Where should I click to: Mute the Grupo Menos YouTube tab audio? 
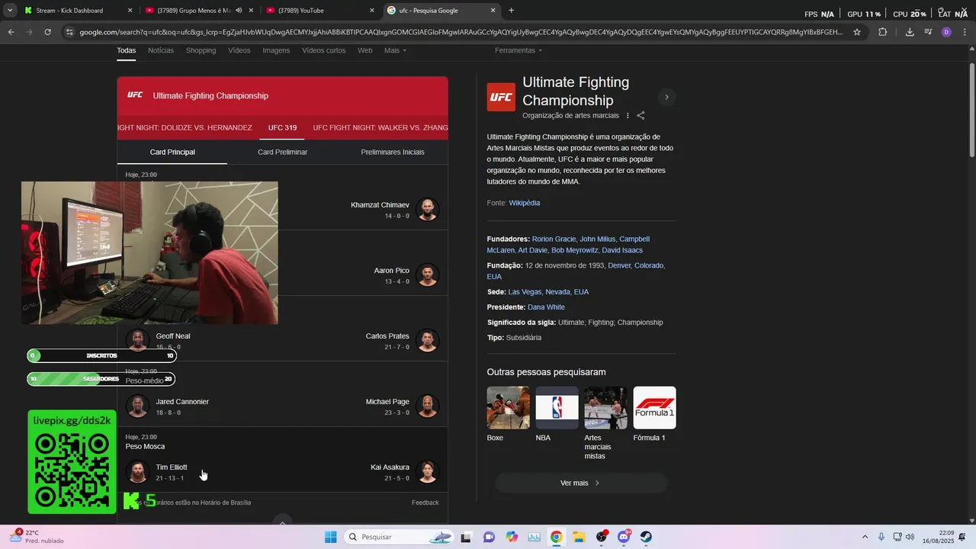click(239, 11)
